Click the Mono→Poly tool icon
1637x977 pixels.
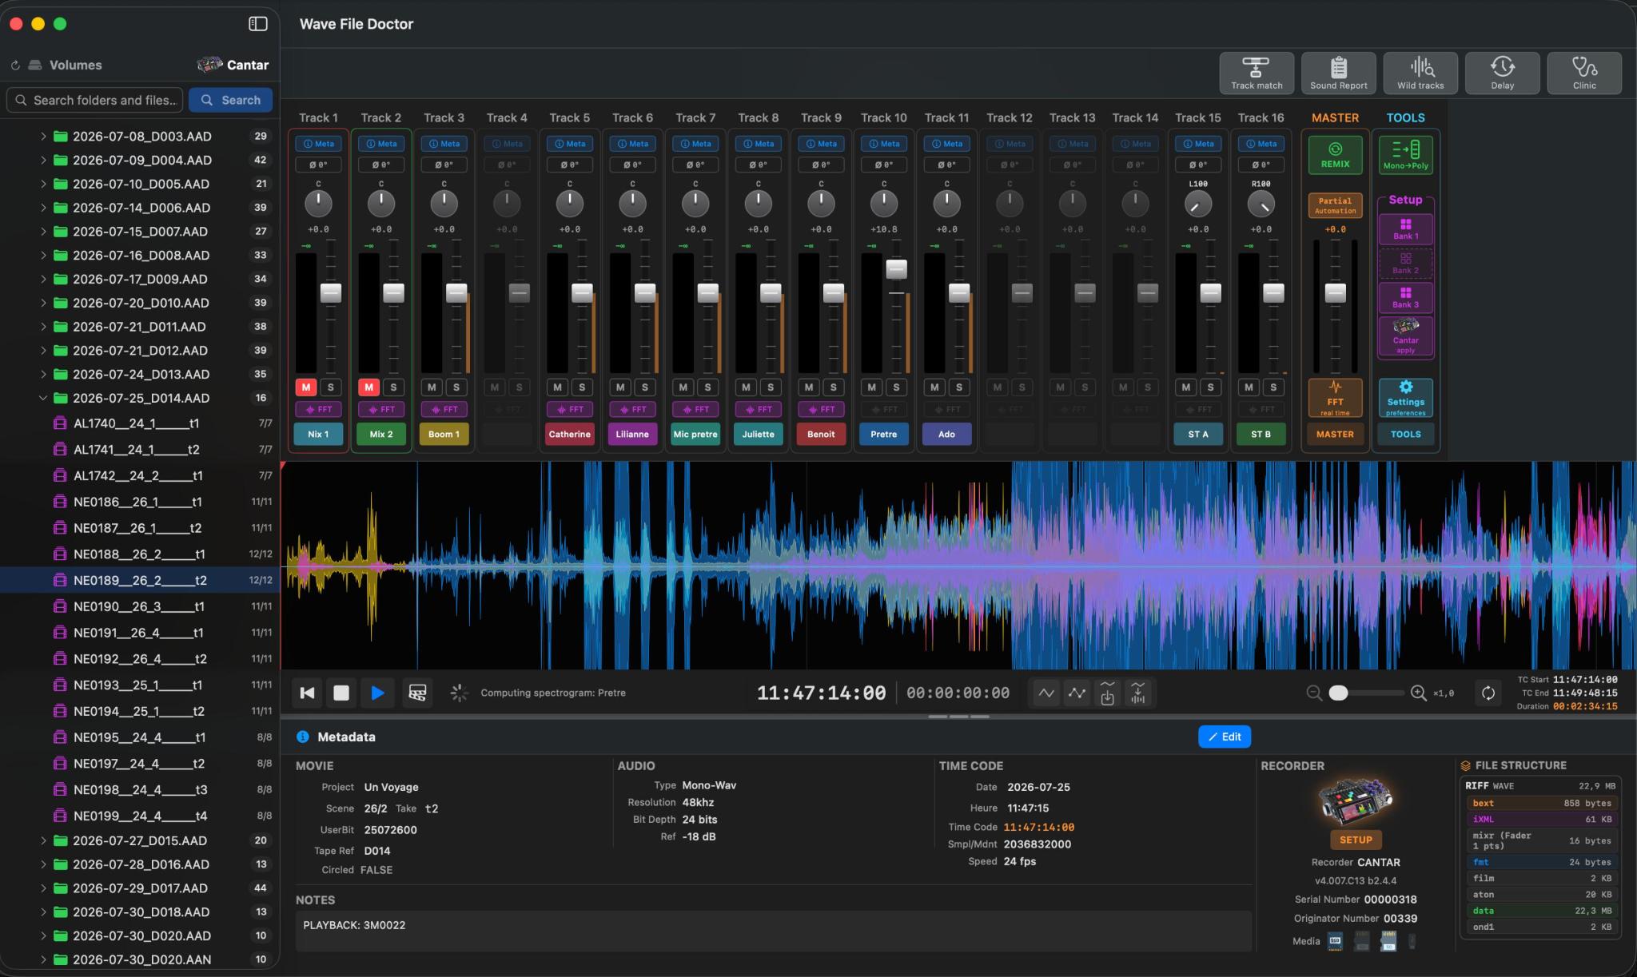[x=1405, y=155]
